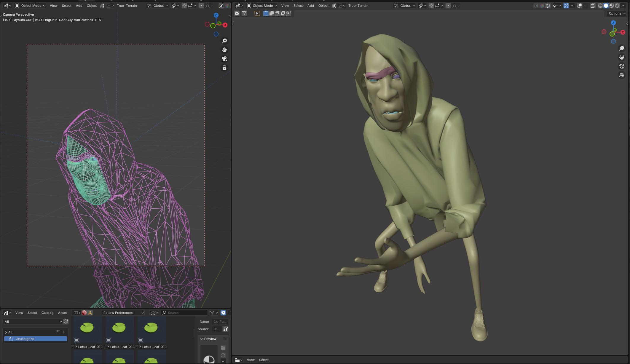630x364 pixels.
Task: Open asset display mode dropdown
Action: pyautogui.click(x=154, y=313)
